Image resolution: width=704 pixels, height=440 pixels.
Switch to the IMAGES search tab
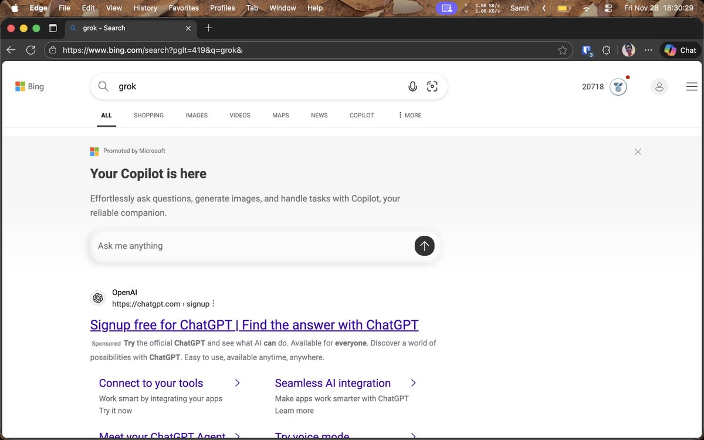tap(197, 116)
